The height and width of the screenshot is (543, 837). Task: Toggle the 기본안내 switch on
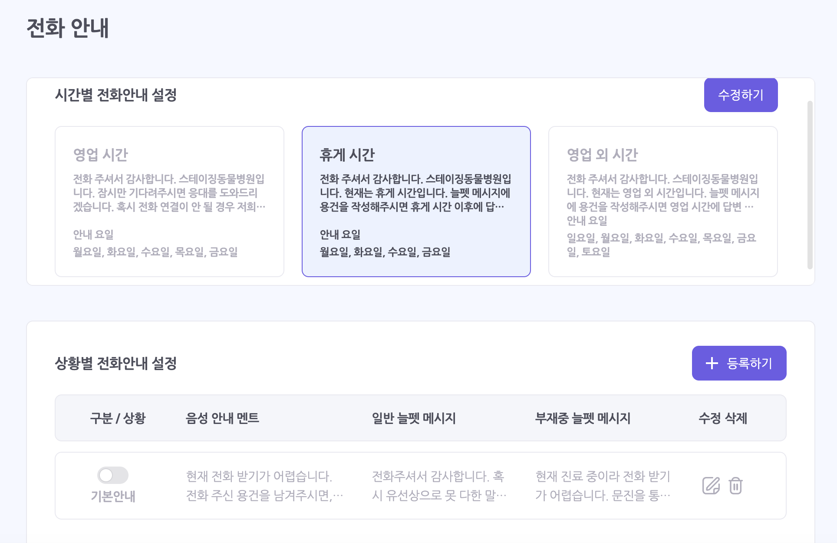[113, 475]
